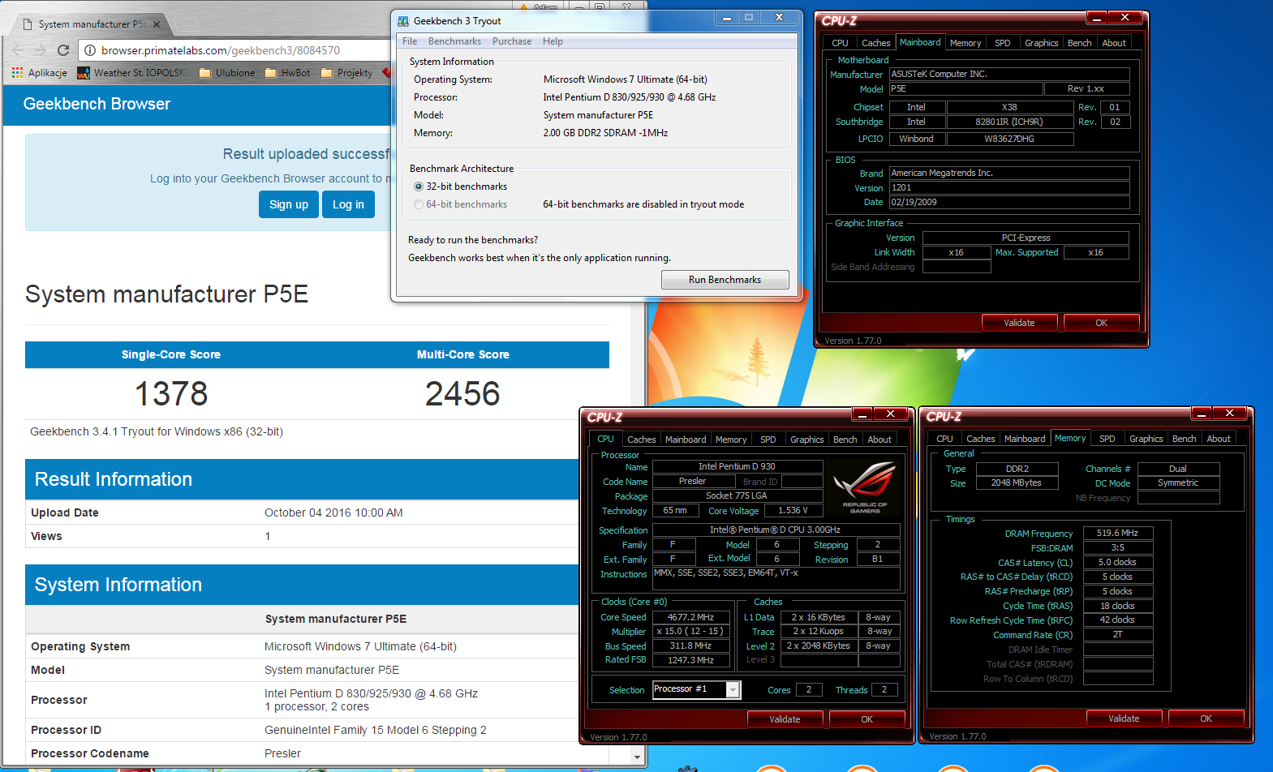
Task: Switch to Caches tab in CPU-Z Mainboard window
Action: click(x=875, y=43)
